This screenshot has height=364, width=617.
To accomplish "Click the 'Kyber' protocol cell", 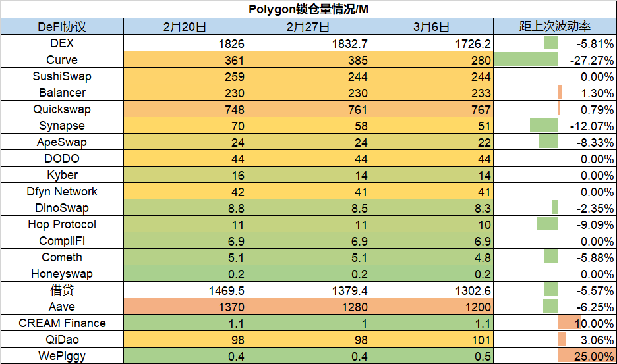I will tap(62, 174).
